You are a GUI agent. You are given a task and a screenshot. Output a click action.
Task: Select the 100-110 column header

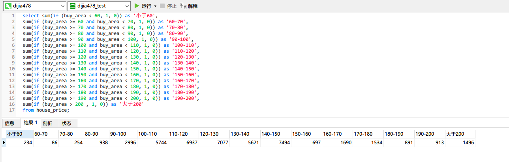[x=147, y=134]
